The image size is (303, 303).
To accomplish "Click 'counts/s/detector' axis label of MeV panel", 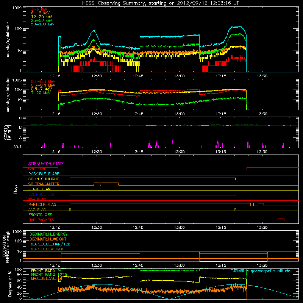I will 8,94.
